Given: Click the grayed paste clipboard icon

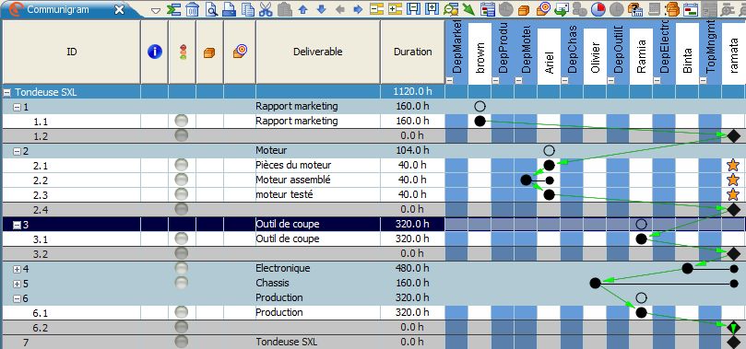Looking at the screenshot, I should coord(285,9).
